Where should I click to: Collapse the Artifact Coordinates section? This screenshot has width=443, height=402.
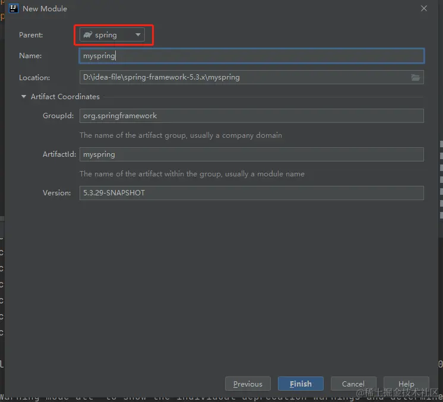24,97
